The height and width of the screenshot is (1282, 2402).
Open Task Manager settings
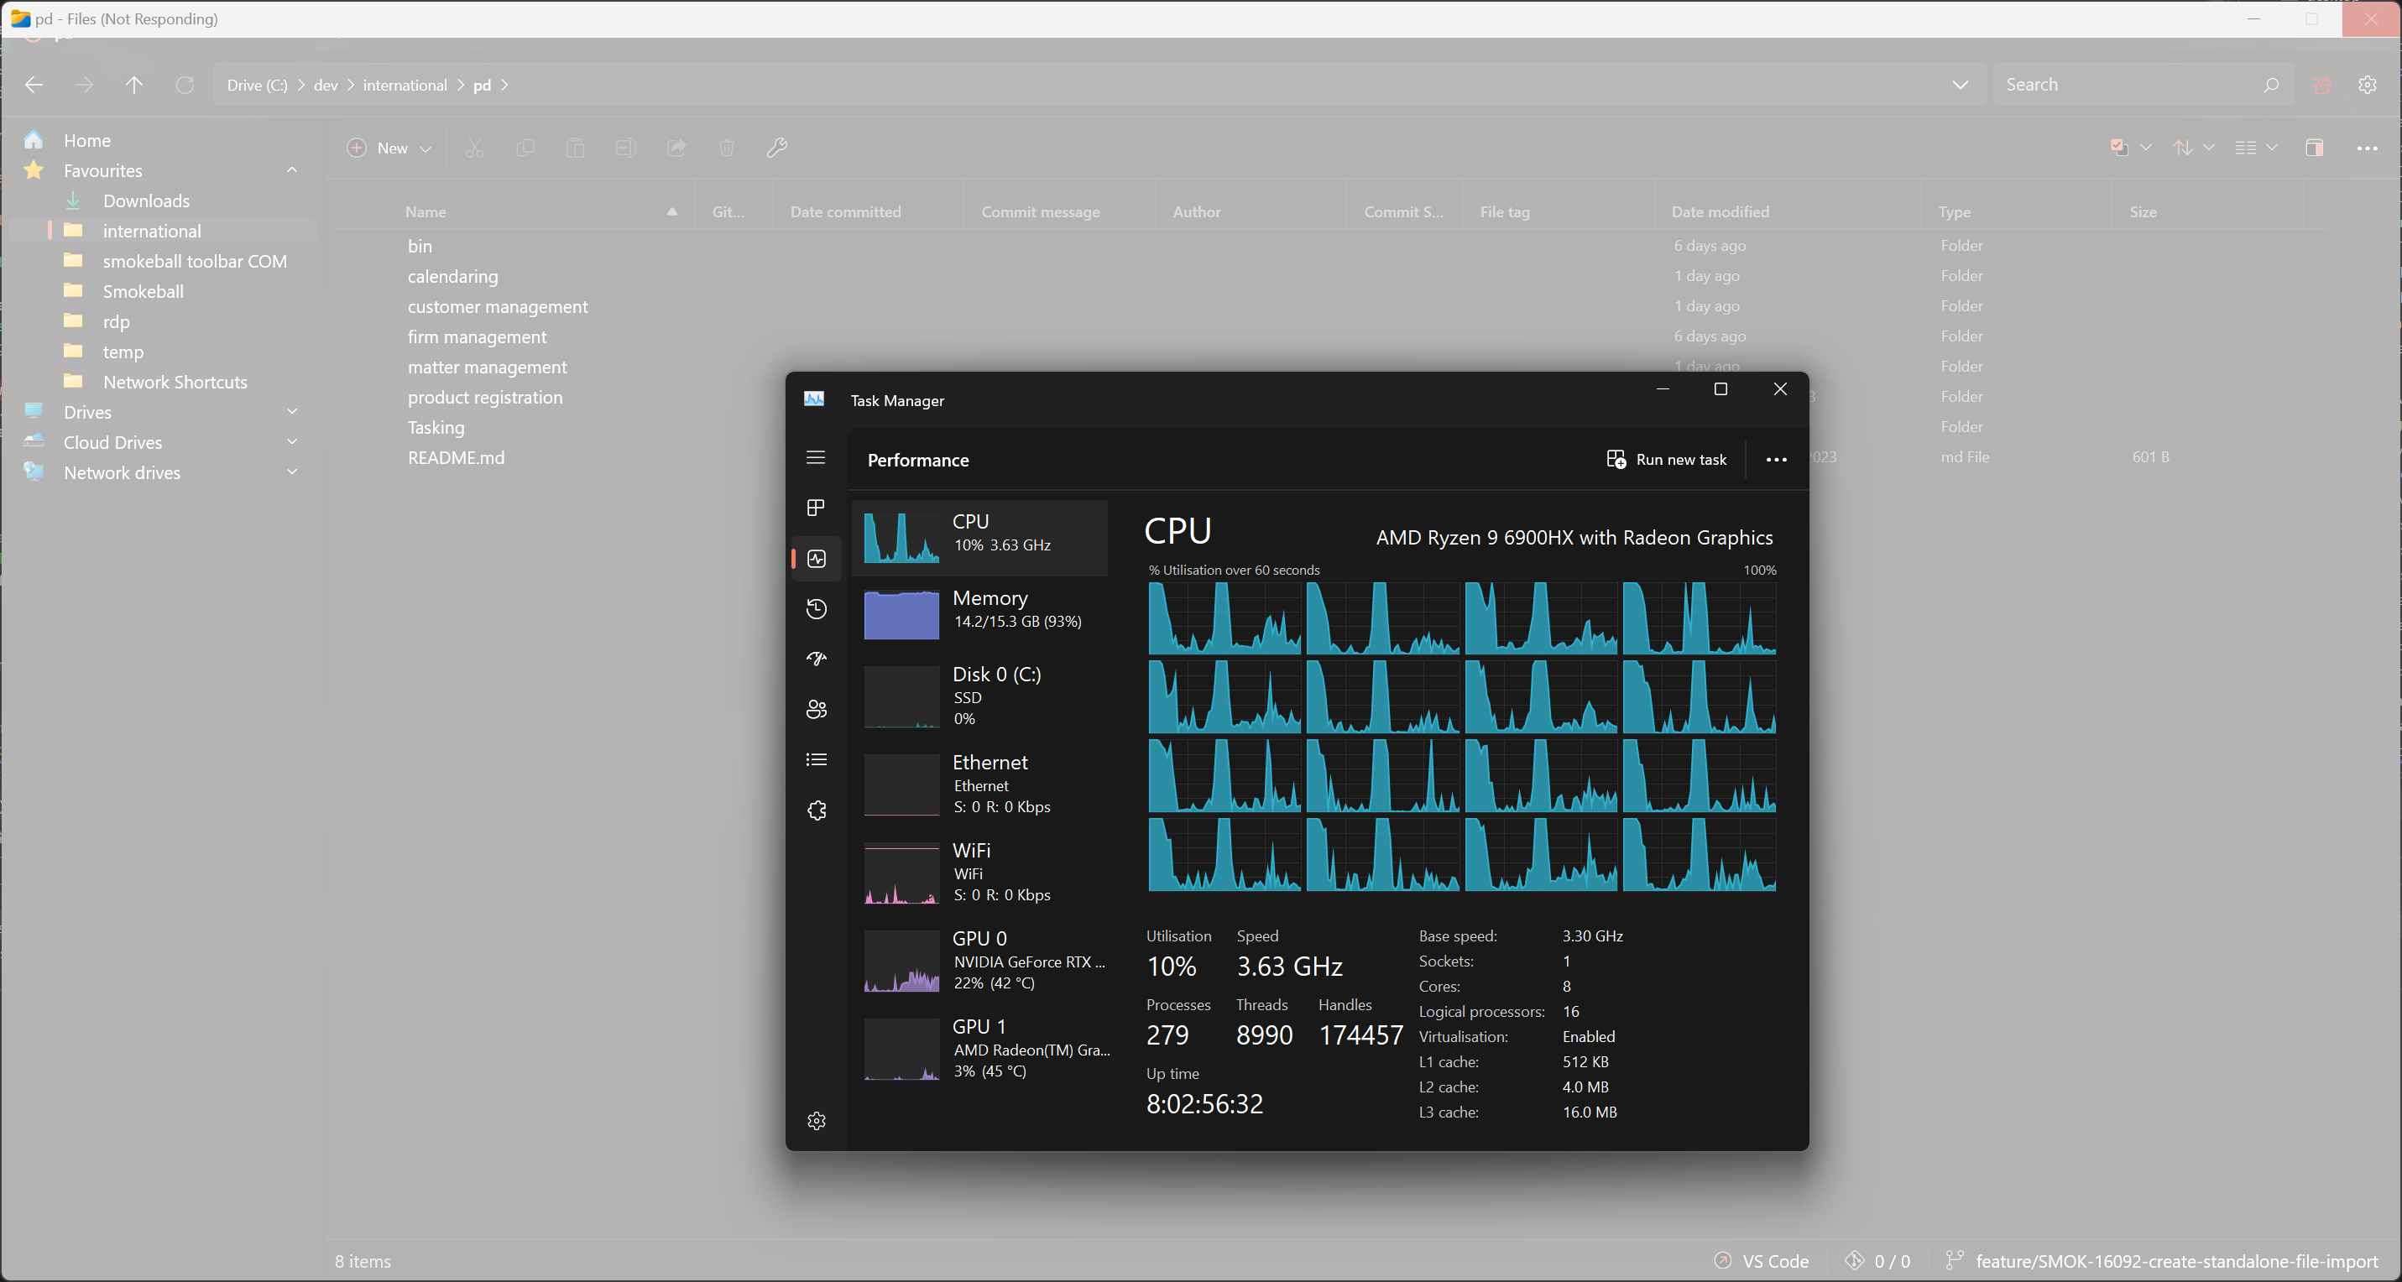point(816,1122)
